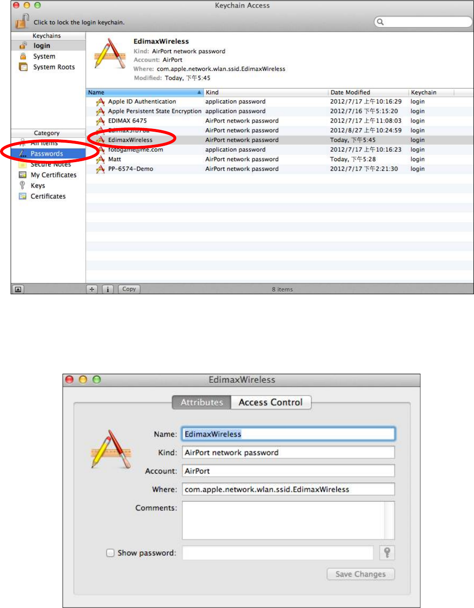This screenshot has width=474, height=608.
Task: Click the Today, 下午5:28 date cell
Action: click(353, 159)
